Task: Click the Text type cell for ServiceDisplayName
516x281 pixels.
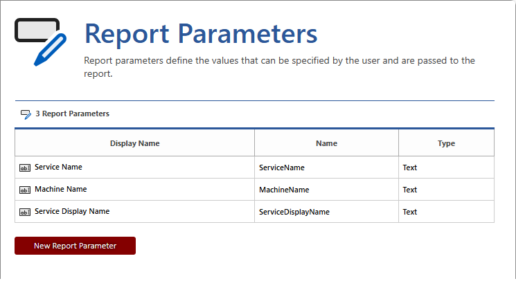Action: coord(410,212)
